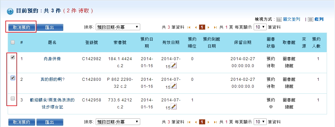The height and width of the screenshot is (127, 335).
Task: Click the 保留日期 column header
Action: point(243,43)
